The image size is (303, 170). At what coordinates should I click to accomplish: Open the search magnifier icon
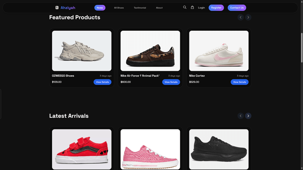click(185, 7)
